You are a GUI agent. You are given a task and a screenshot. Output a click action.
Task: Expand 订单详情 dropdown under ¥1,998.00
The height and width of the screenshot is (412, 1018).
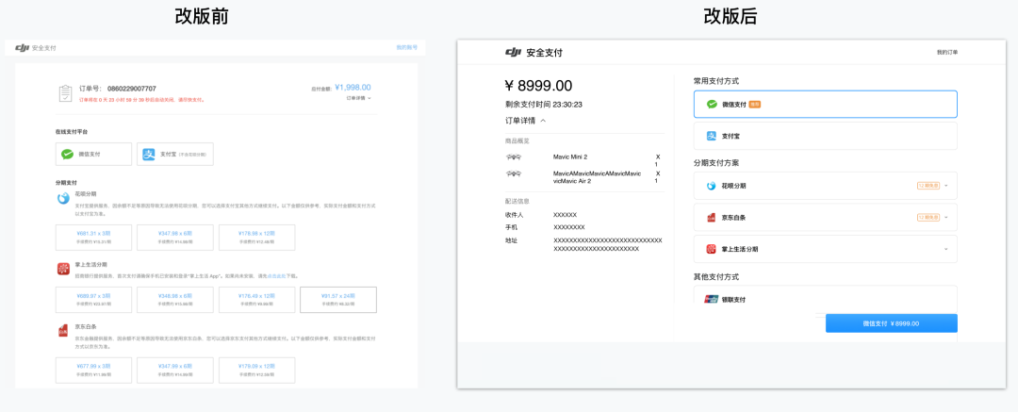pos(359,98)
